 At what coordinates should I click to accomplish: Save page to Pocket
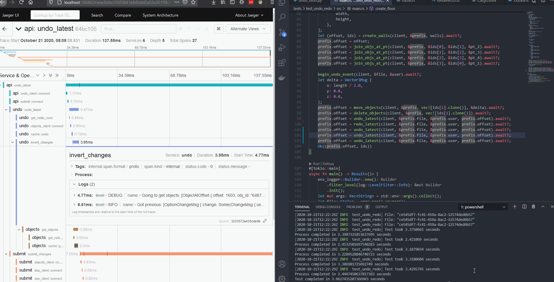pos(185,2)
